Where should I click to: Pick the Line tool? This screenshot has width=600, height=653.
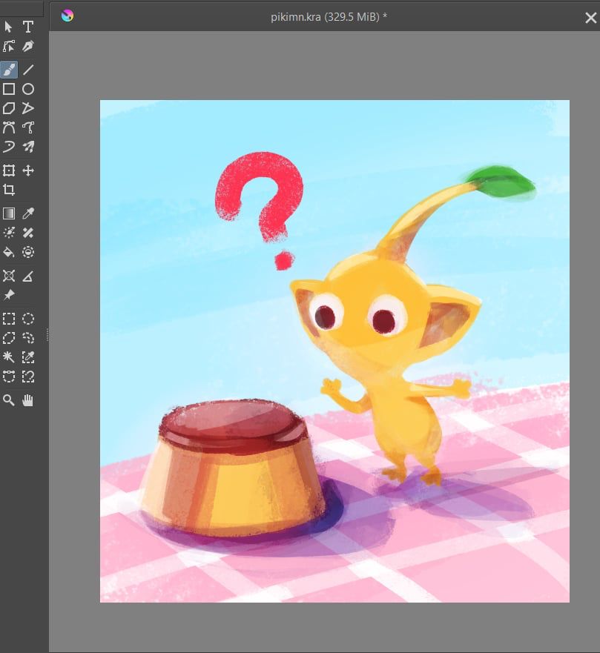pos(28,70)
